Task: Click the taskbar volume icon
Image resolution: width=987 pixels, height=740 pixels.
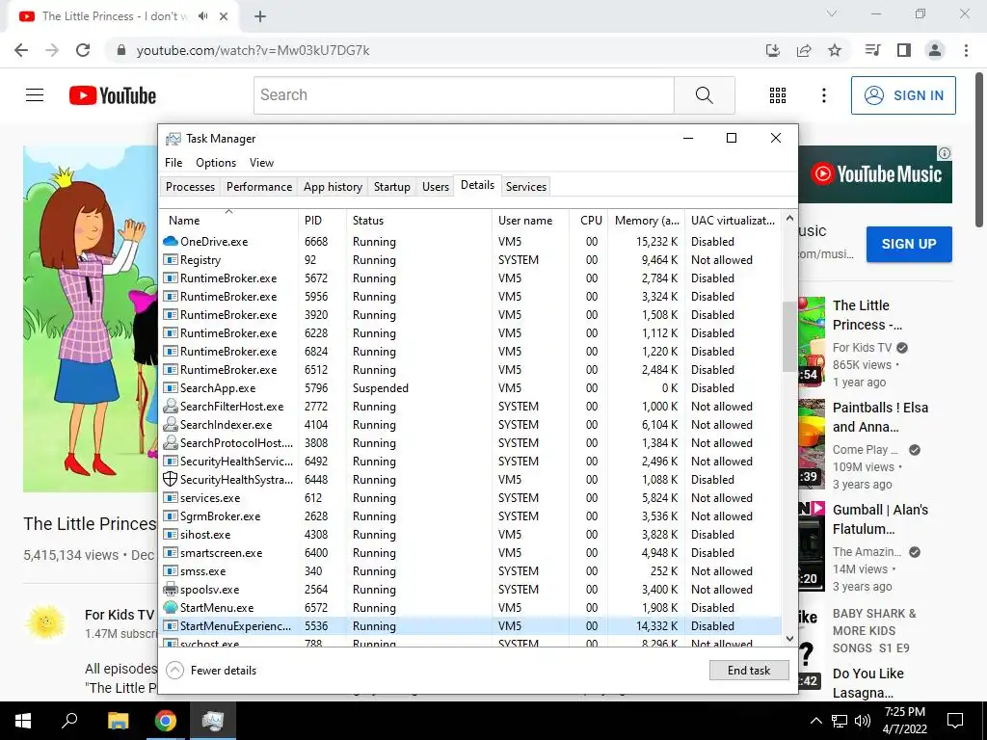Action: pos(863,721)
